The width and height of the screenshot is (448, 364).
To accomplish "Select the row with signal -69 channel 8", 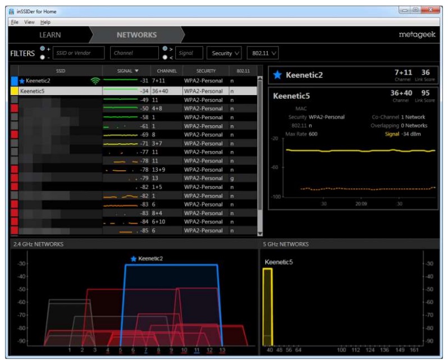I will 134,134.
